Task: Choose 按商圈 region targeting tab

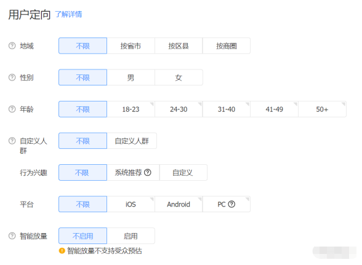Action: pos(227,46)
